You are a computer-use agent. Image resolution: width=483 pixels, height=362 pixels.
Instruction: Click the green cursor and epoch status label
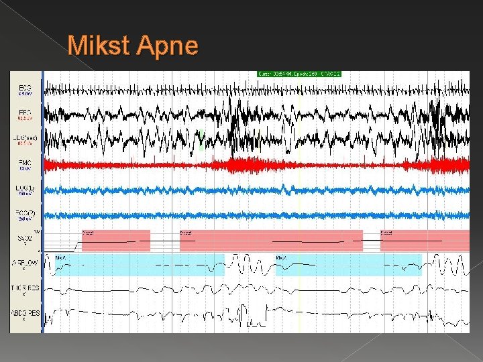(x=299, y=74)
